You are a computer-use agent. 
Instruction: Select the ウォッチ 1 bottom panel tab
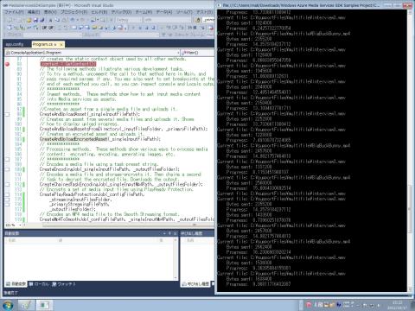(x=64, y=284)
